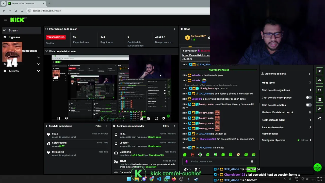325x183 pixels.
Task: Pause the stream preview
Action: click(59, 118)
